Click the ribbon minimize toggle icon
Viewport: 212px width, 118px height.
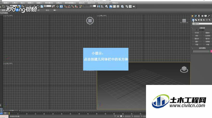coord(55,10)
